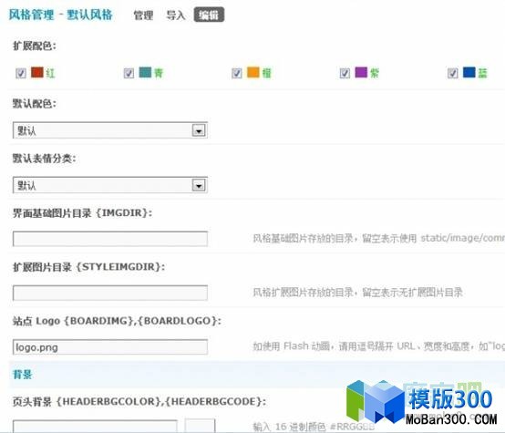Open the 默认配色 dropdown

click(x=109, y=130)
